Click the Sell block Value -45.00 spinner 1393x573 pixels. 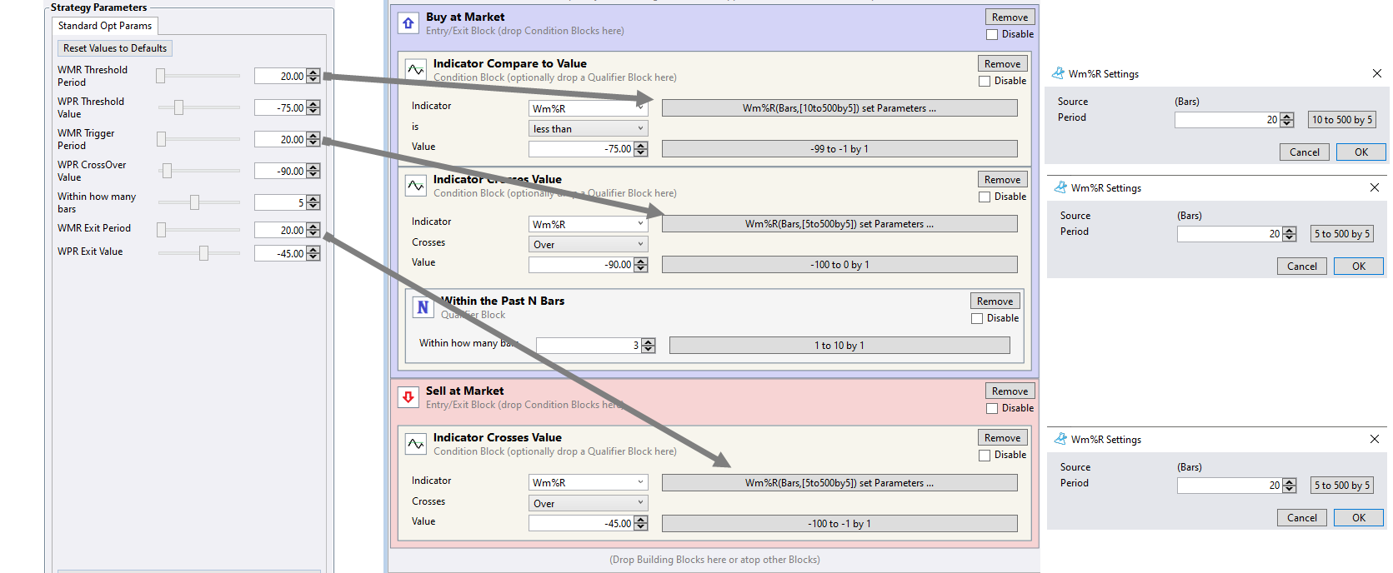coord(640,523)
